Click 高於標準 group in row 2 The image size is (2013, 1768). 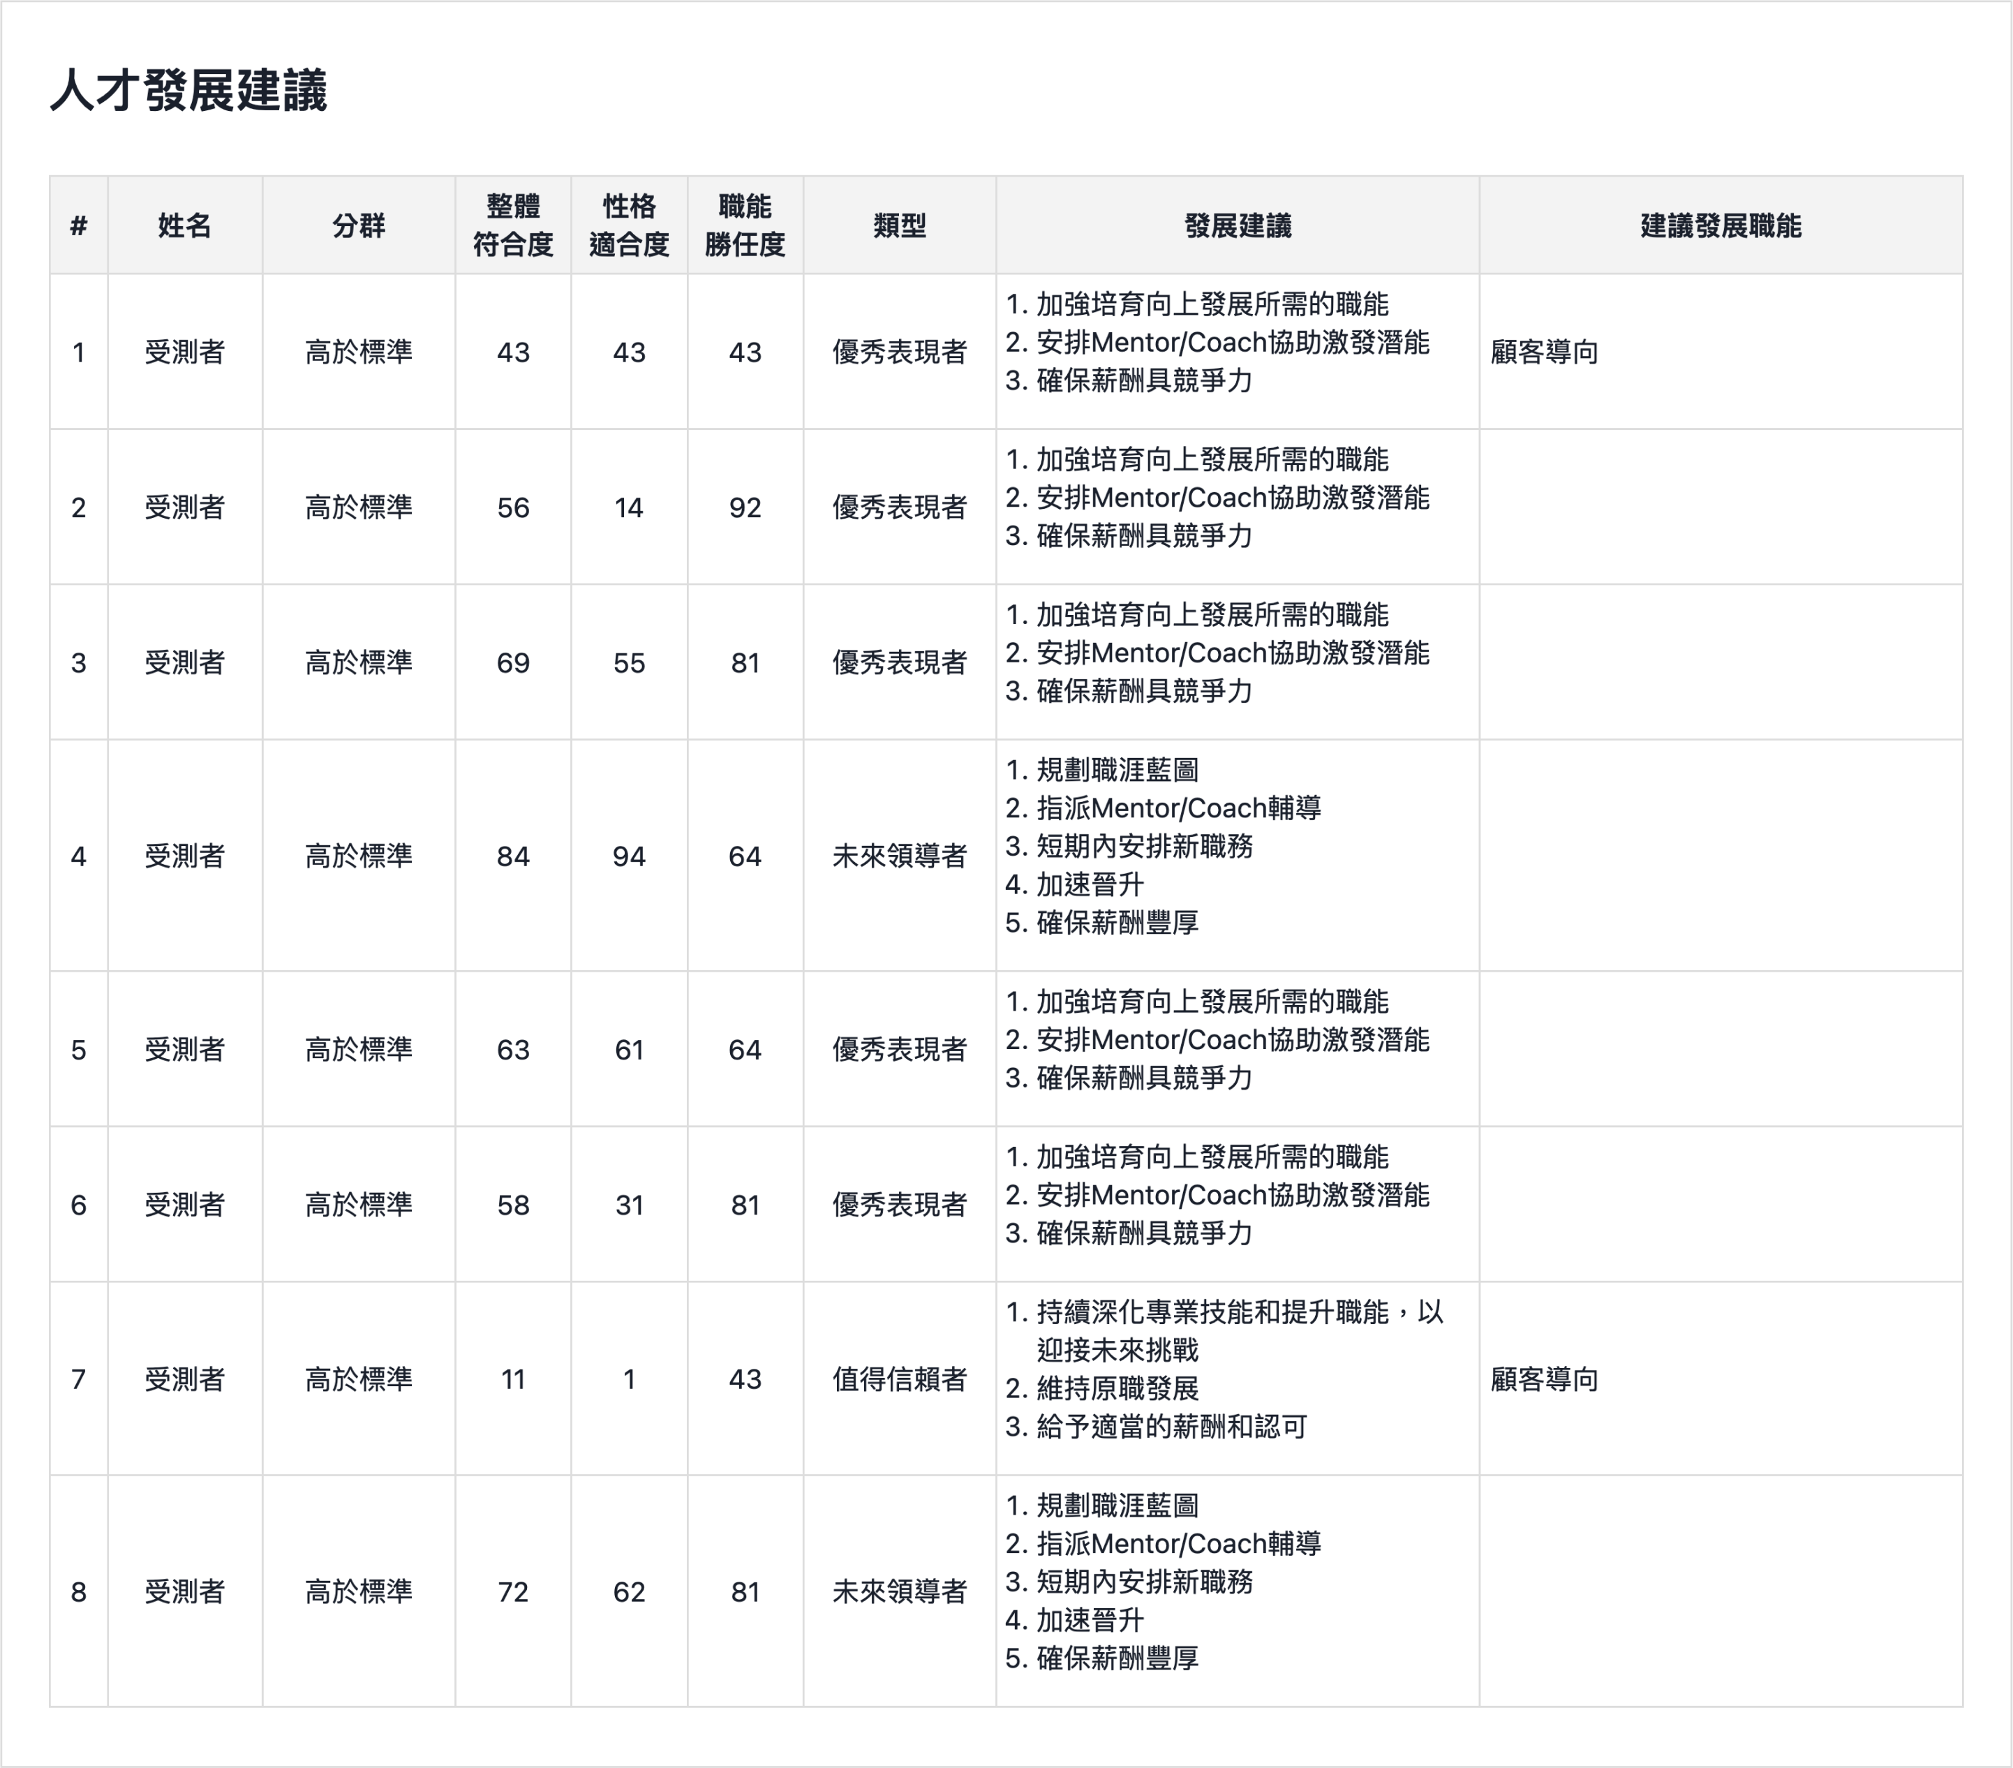point(359,507)
